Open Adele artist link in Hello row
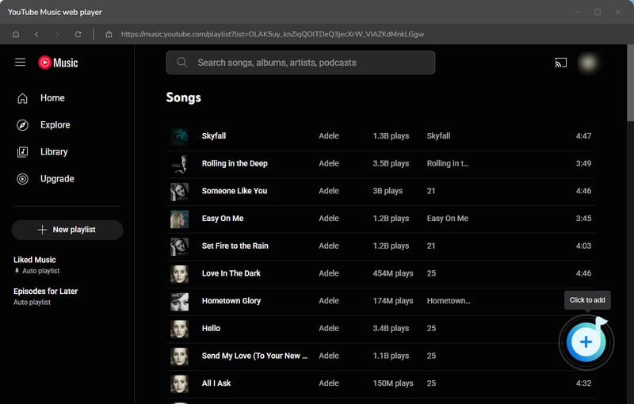This screenshot has height=404, width=634. 329,329
